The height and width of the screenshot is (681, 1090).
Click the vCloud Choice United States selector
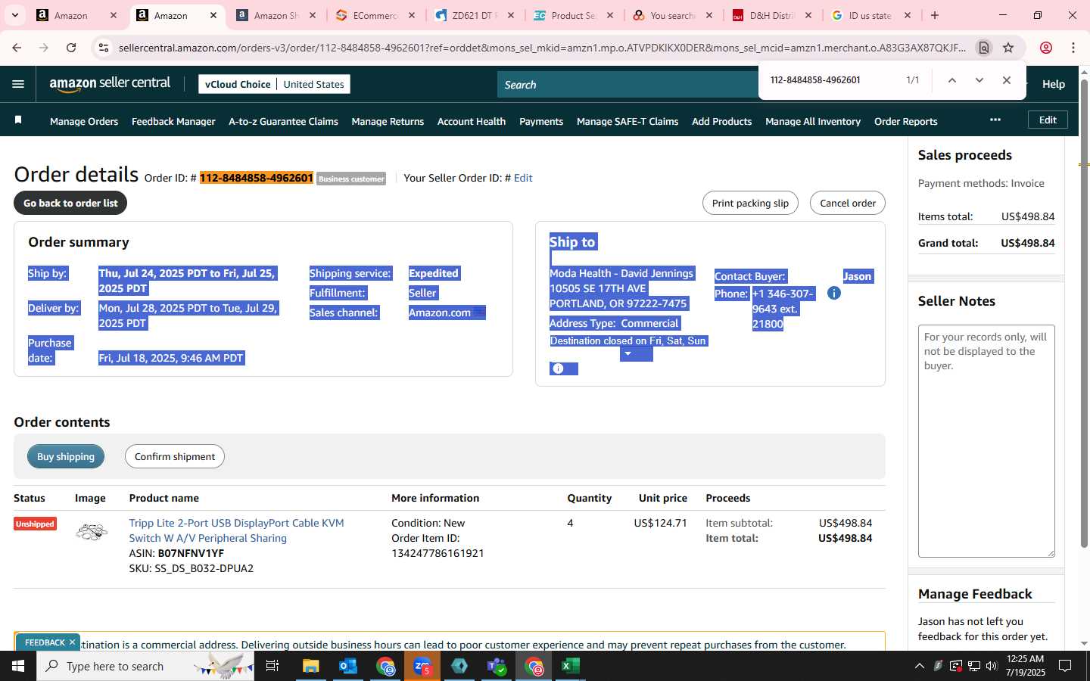274,84
